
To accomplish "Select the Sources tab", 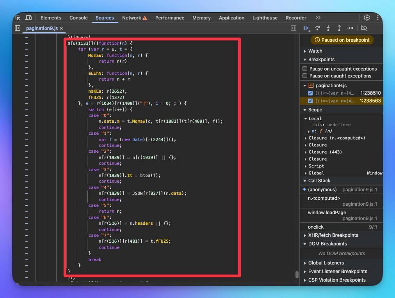I will tap(105, 18).
